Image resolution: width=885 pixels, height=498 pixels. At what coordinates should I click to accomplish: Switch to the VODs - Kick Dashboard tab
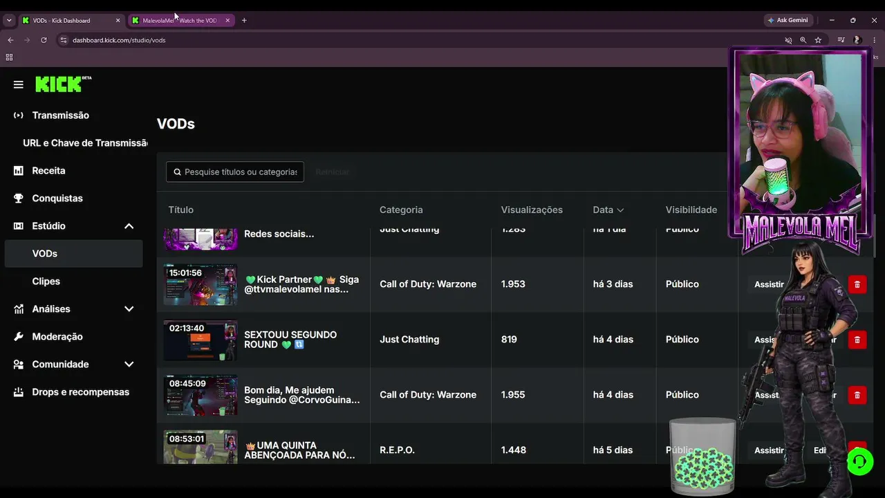71,21
